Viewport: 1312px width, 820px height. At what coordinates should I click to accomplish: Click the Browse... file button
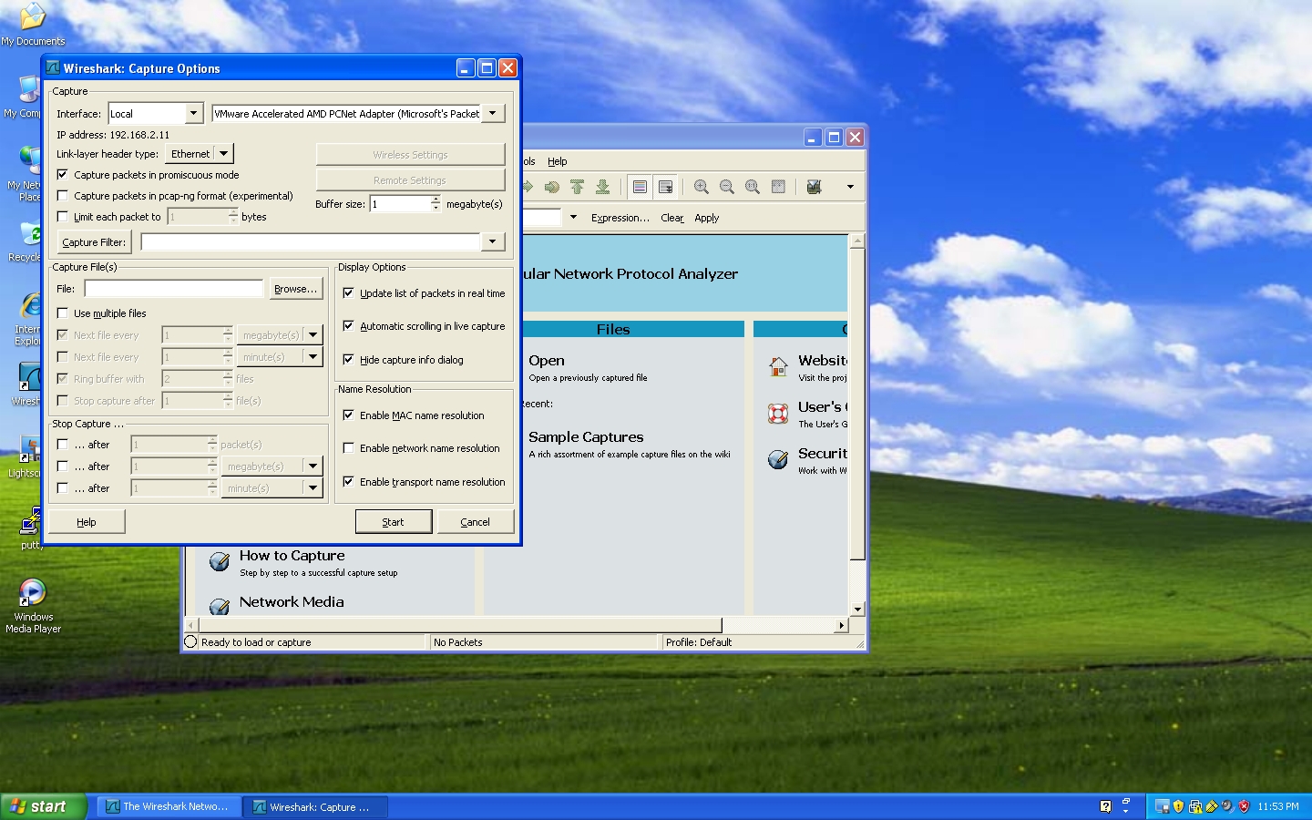[x=296, y=289]
